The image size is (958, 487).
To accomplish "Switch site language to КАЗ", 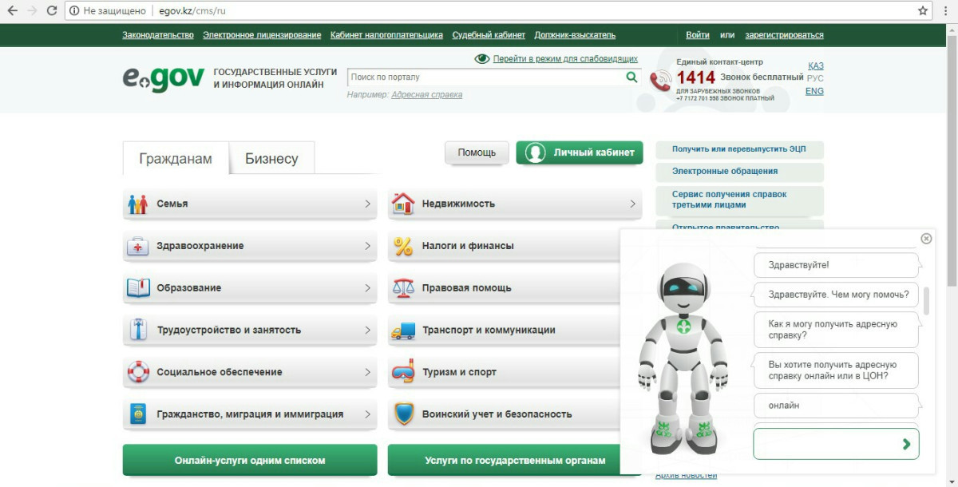I will (815, 65).
